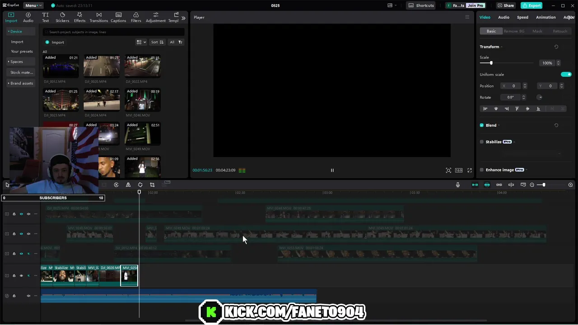Select the Basic sub-tab

[x=491, y=31]
